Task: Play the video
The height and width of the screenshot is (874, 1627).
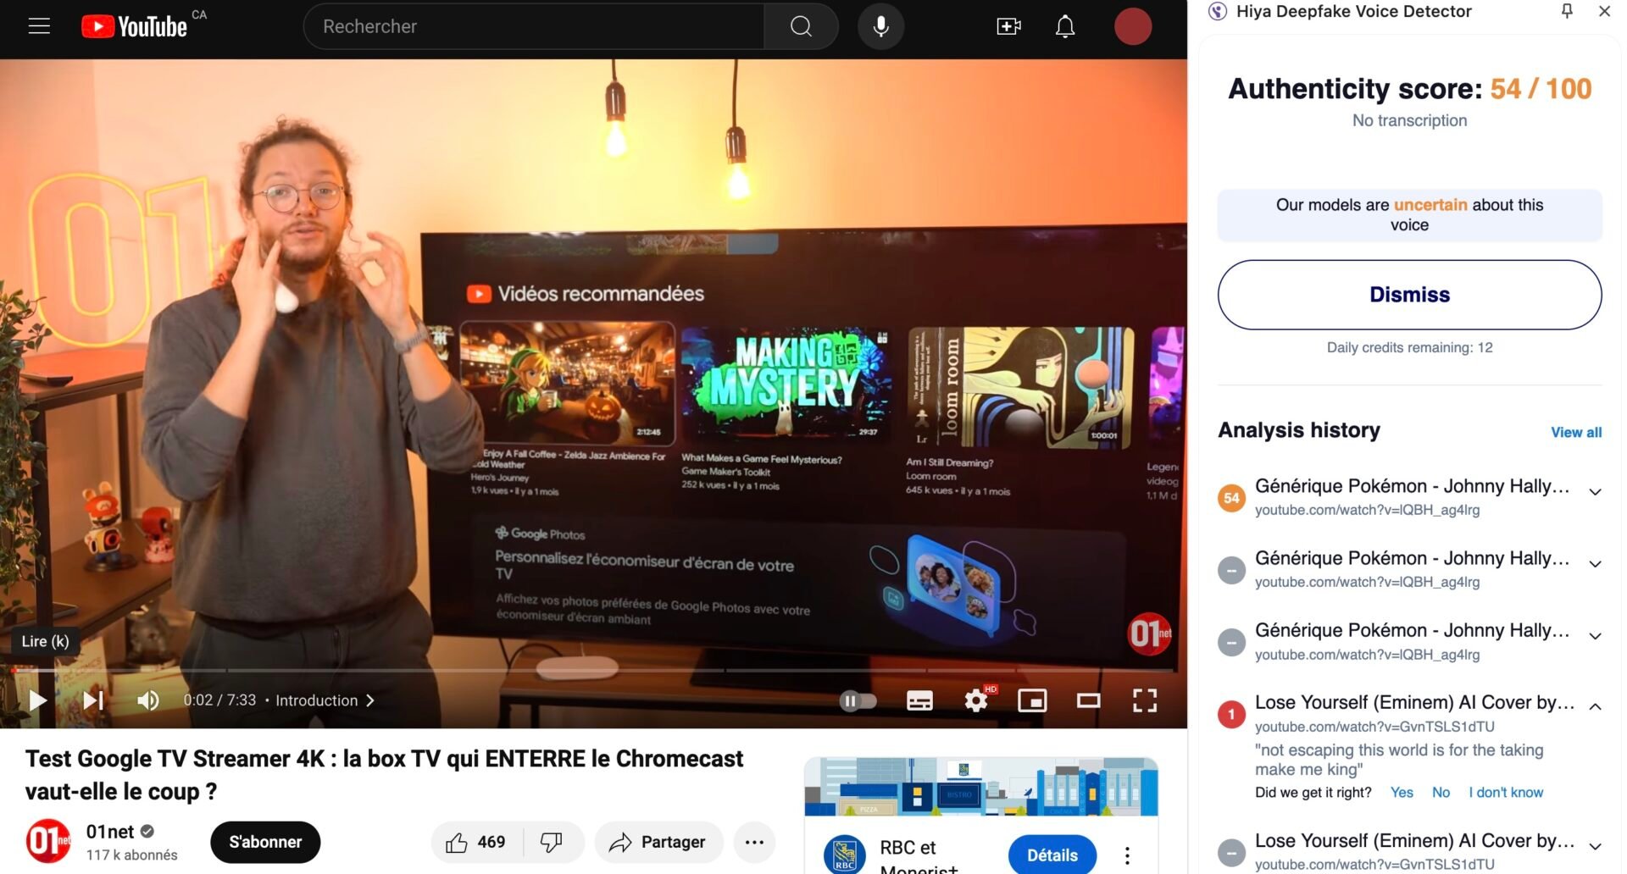Action: [x=37, y=700]
